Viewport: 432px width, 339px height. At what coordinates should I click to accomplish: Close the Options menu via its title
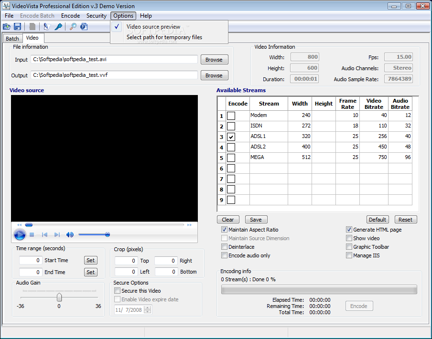point(123,16)
